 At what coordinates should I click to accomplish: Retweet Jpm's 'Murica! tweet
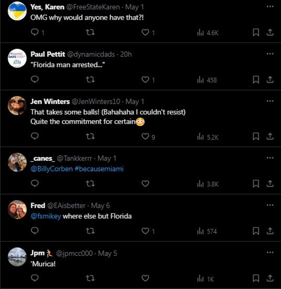[90, 278]
